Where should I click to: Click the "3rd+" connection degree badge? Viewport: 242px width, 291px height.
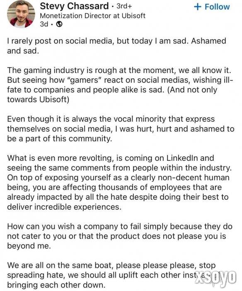pyautogui.click(x=124, y=6)
